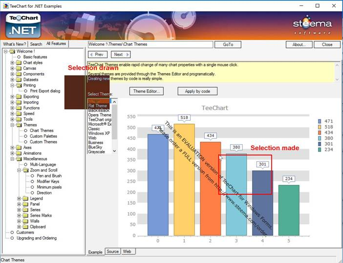
Task: Click the Datasets folder icon
Action: pos(19,79)
